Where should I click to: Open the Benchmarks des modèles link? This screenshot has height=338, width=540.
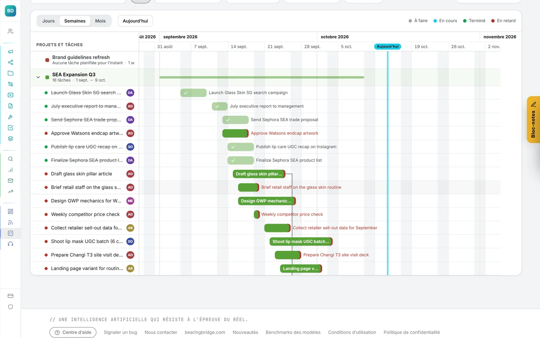[x=293, y=332]
